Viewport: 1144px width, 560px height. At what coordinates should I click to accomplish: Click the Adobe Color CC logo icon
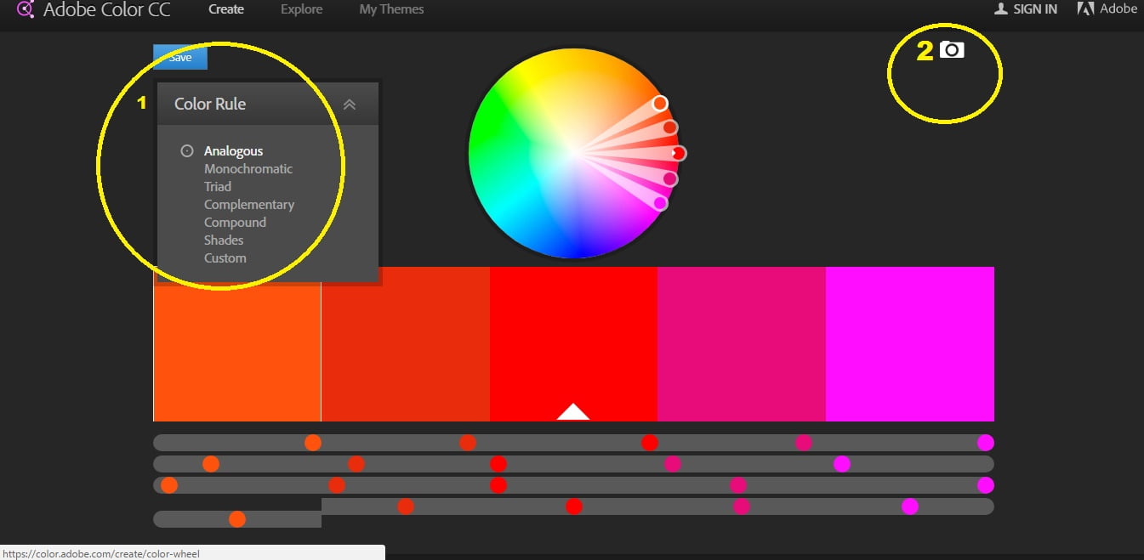click(x=26, y=9)
